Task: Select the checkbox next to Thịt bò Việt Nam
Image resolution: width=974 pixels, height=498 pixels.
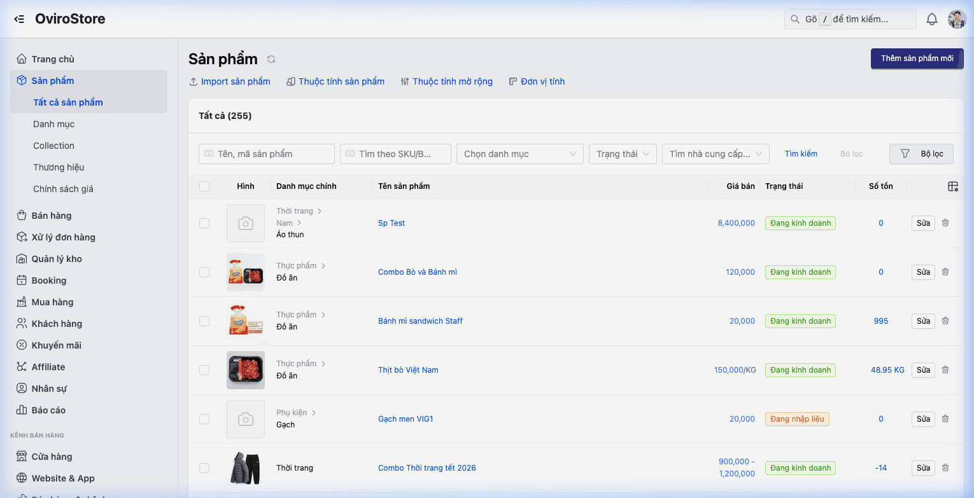Action: 204,370
